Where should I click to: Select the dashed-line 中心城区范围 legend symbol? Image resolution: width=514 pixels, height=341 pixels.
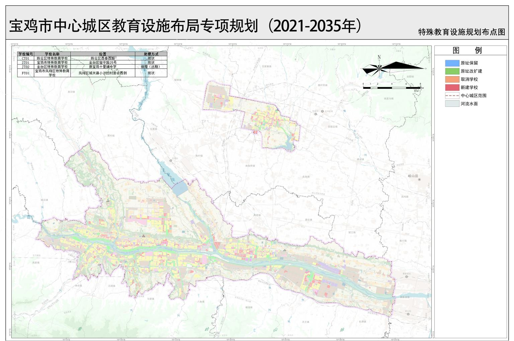tap(452, 96)
